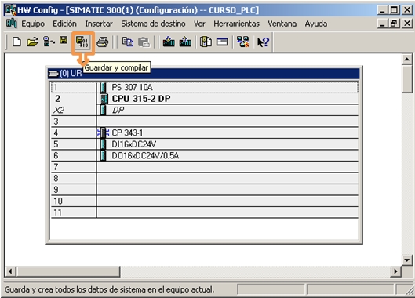Click the CPU 315-2 DP module icon

click(x=104, y=99)
